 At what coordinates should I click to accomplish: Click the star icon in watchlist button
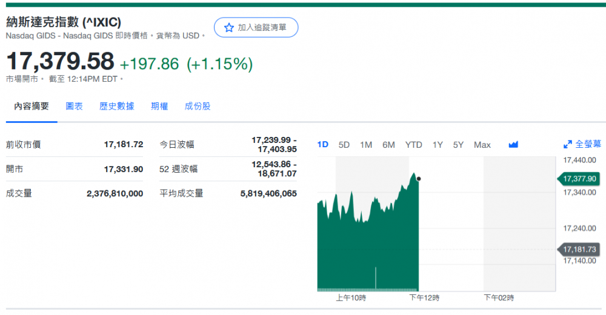tap(228, 28)
